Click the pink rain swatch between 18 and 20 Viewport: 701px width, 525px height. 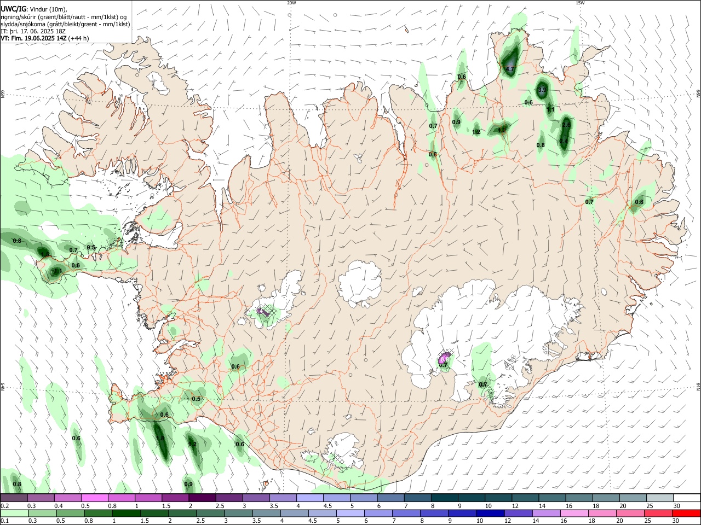point(602,514)
